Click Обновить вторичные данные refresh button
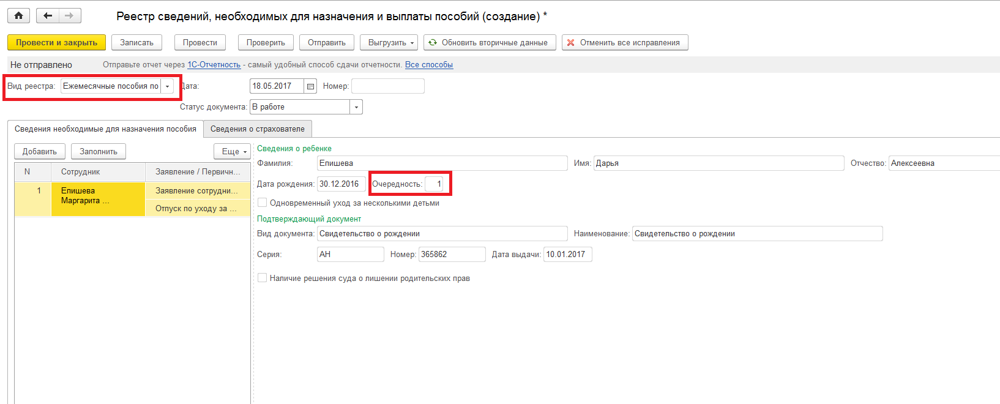 click(x=489, y=43)
